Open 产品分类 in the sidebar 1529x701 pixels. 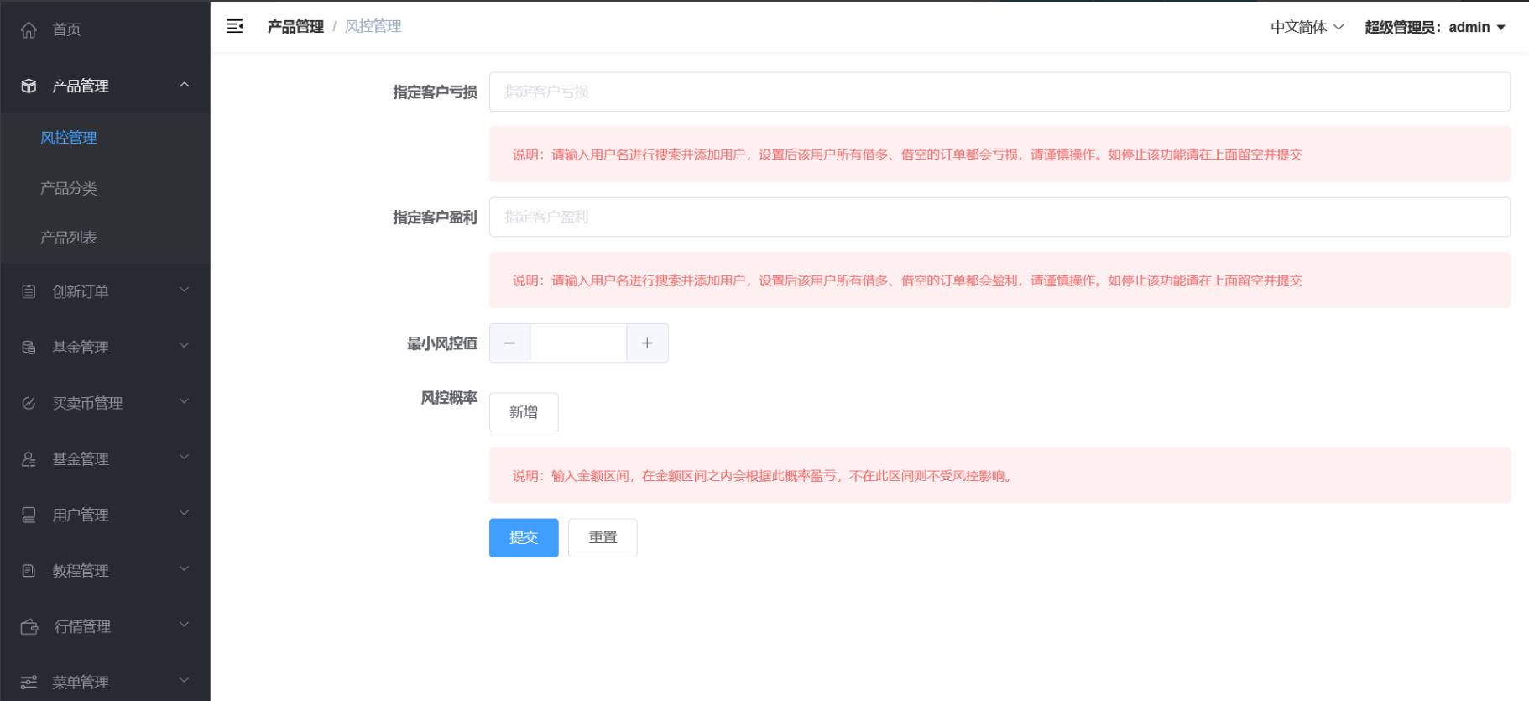pyautogui.click(x=69, y=188)
